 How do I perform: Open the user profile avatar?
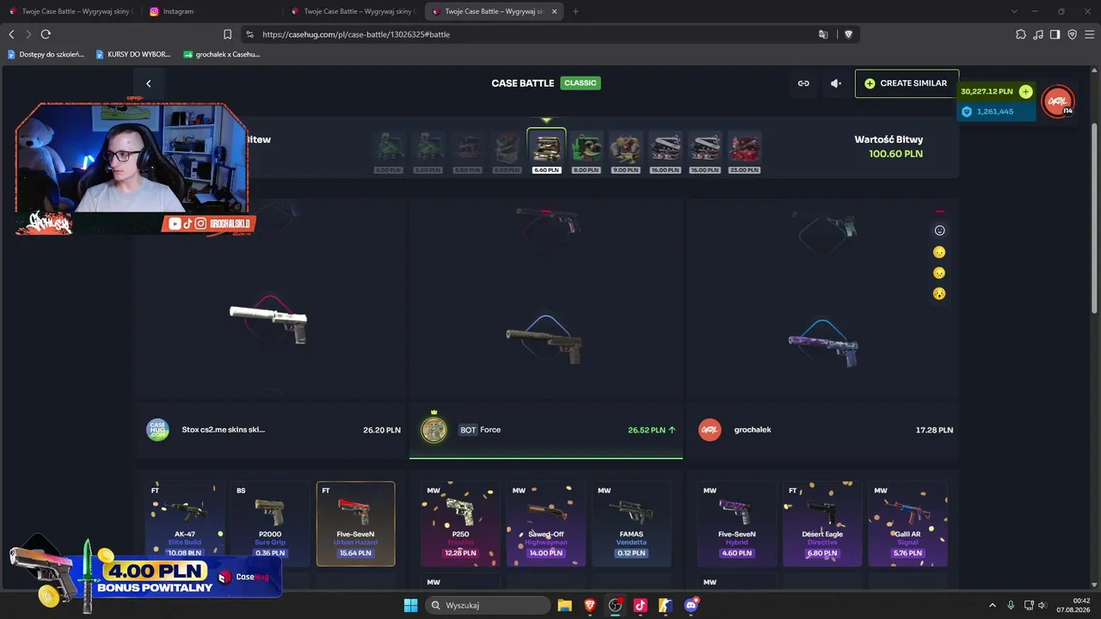[x=1057, y=101]
